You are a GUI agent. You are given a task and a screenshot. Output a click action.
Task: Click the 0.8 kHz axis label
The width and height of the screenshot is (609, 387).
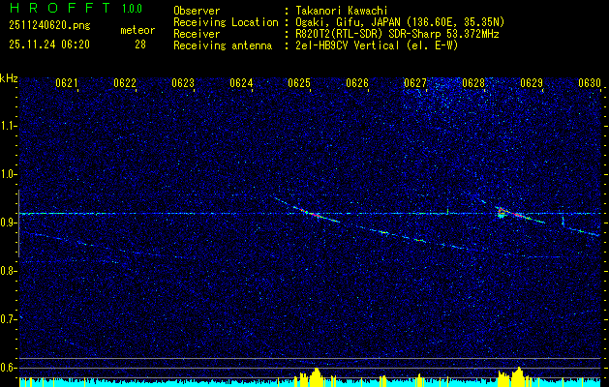tap(8, 271)
